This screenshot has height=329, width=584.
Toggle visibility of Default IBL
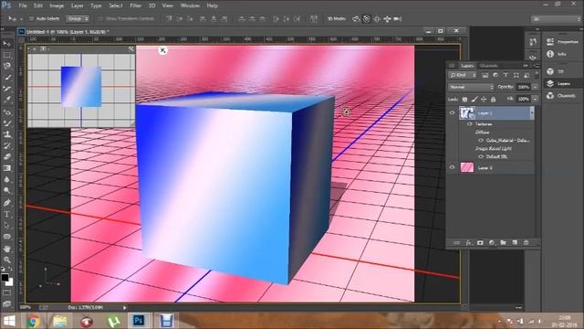[481, 156]
